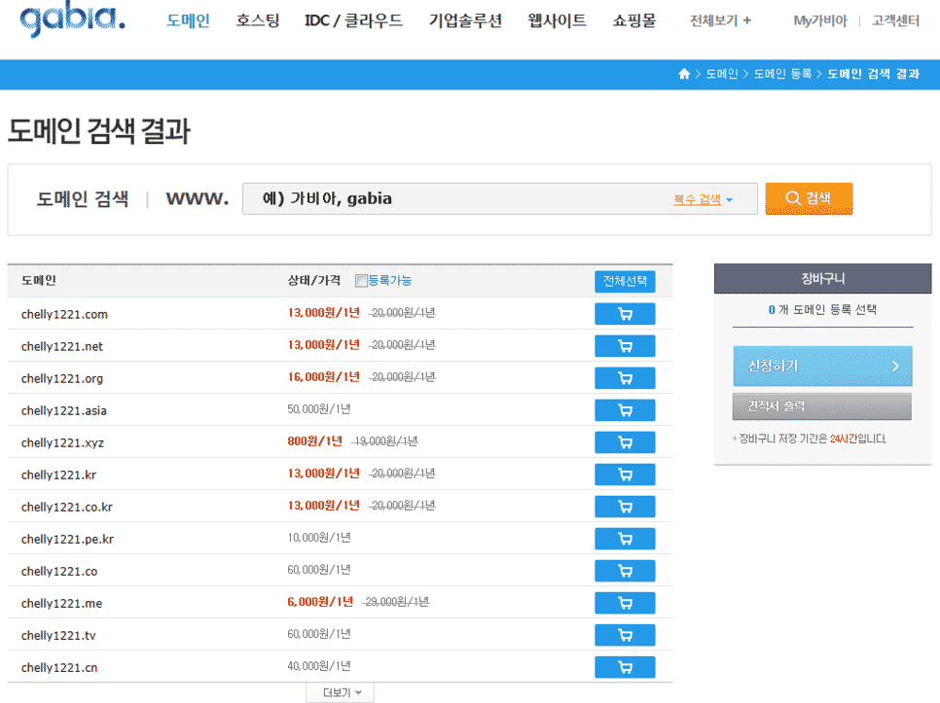Select the chelly1221.tv domain name
940x703 pixels.
click(x=58, y=636)
